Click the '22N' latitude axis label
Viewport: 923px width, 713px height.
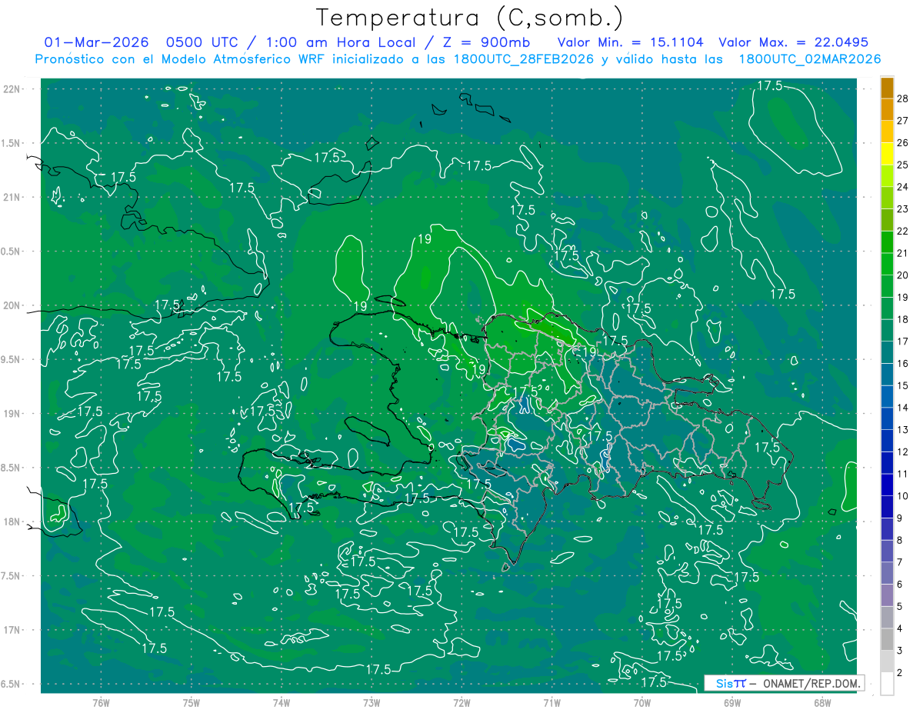pos(12,89)
